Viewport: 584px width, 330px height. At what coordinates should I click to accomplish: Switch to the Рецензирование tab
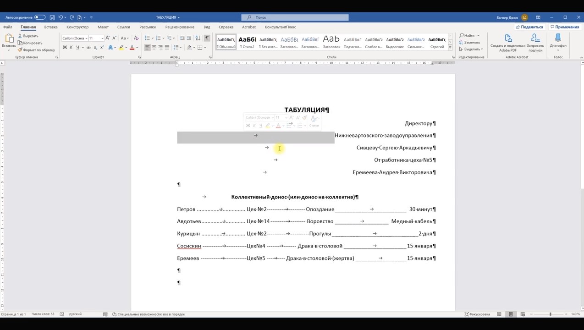point(180,27)
